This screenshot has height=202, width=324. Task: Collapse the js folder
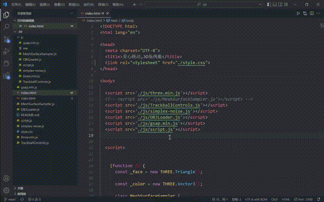18,37
